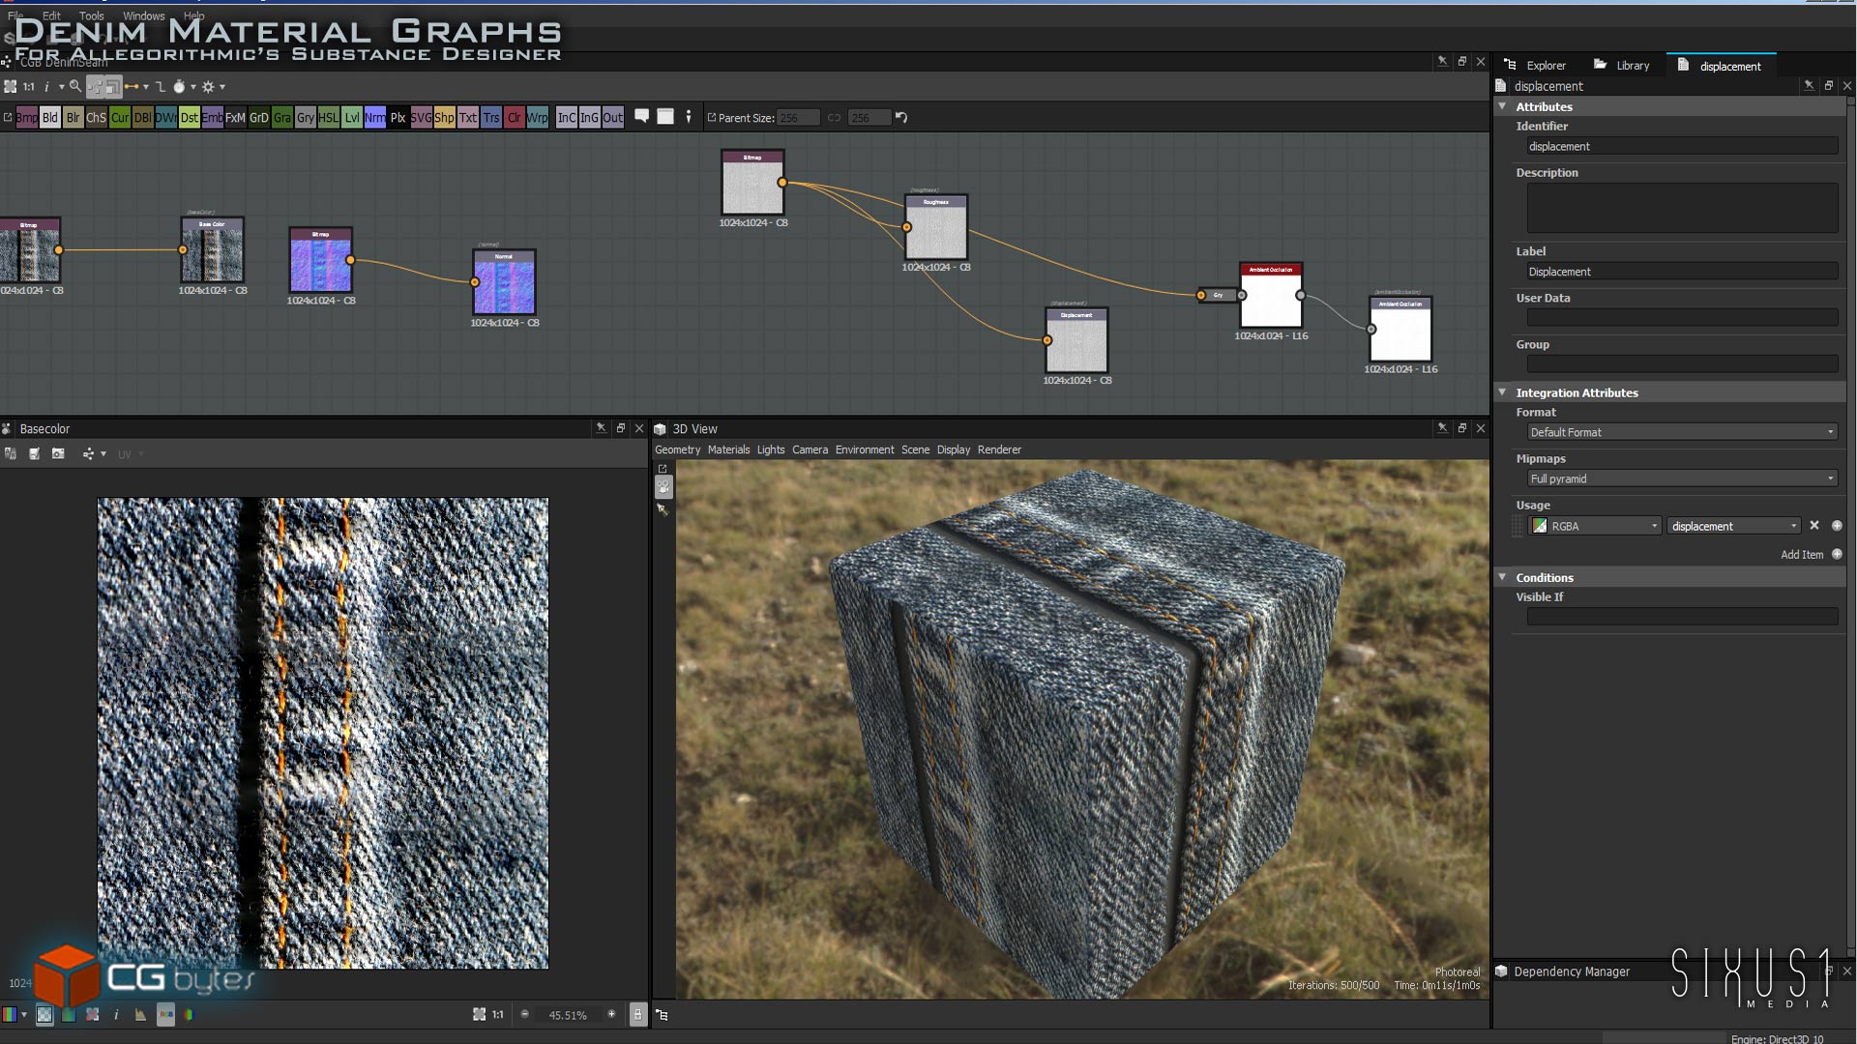Add an Output node using Out
1857x1044 pixels.
[613, 118]
